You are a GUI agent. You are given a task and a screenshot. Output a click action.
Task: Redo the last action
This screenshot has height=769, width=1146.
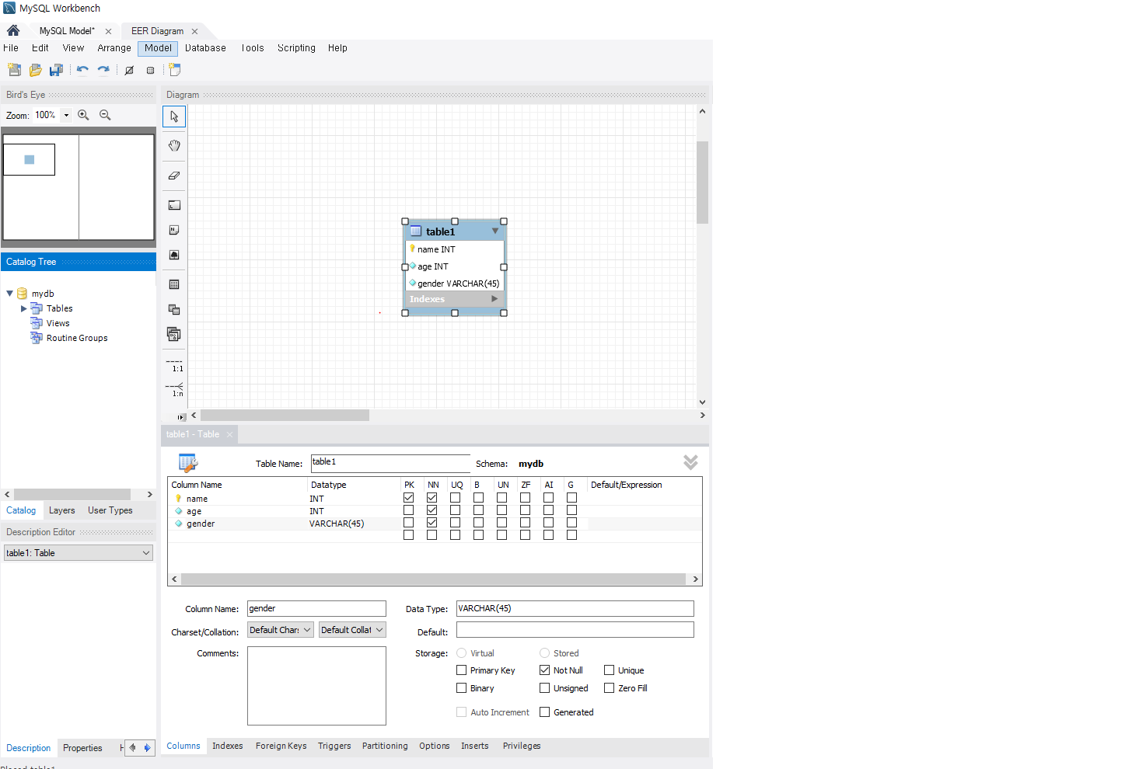click(103, 70)
